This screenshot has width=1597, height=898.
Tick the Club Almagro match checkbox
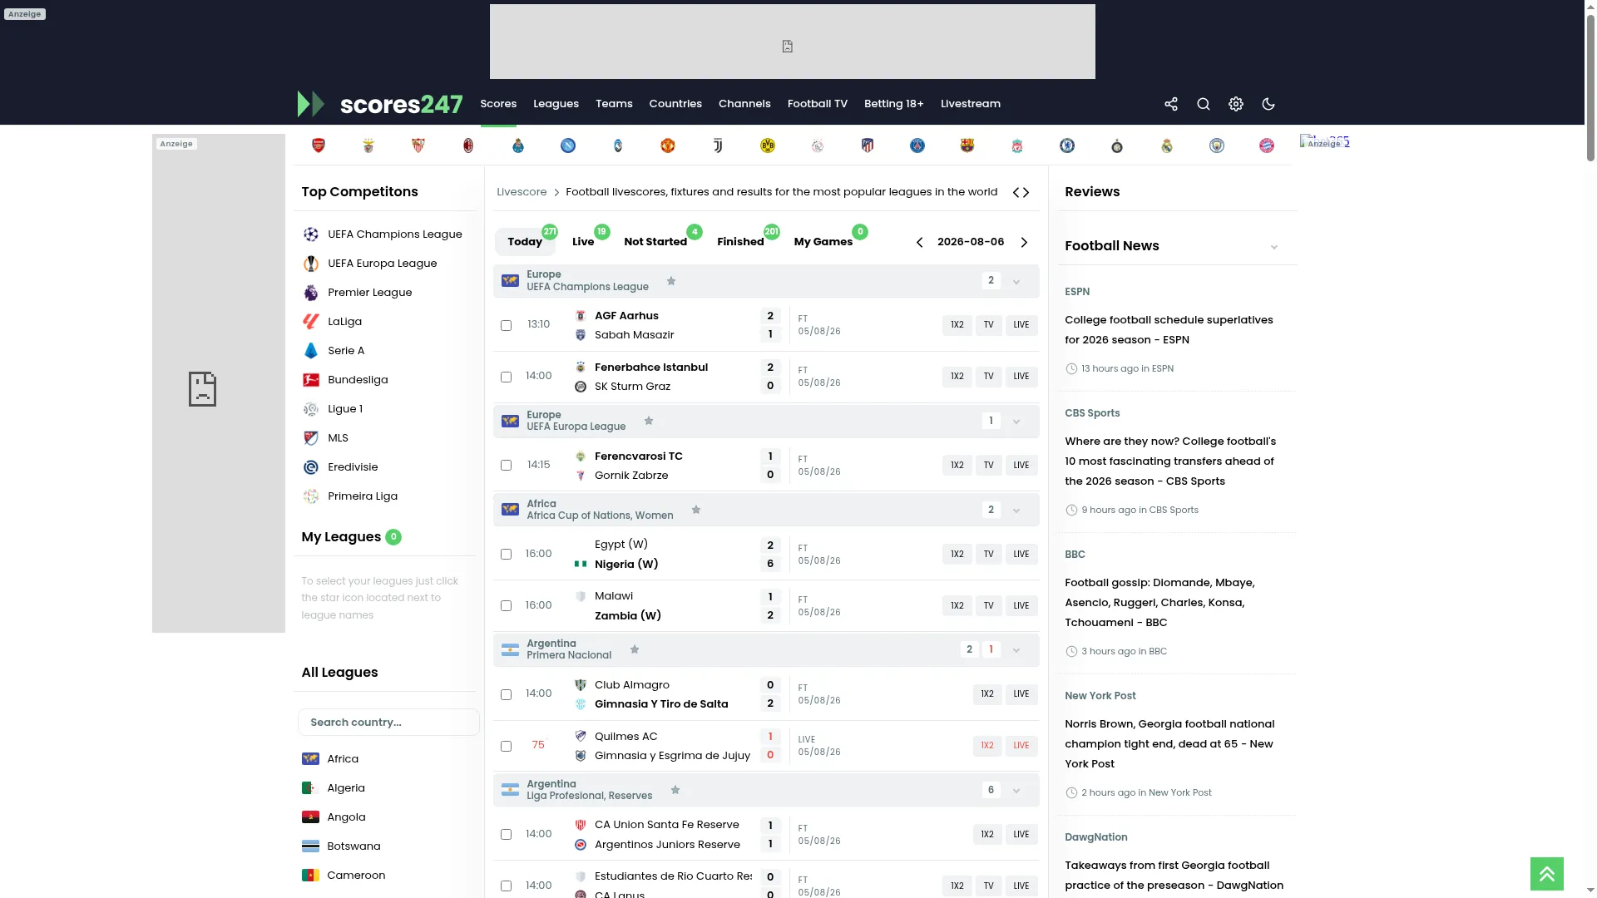[x=506, y=695]
